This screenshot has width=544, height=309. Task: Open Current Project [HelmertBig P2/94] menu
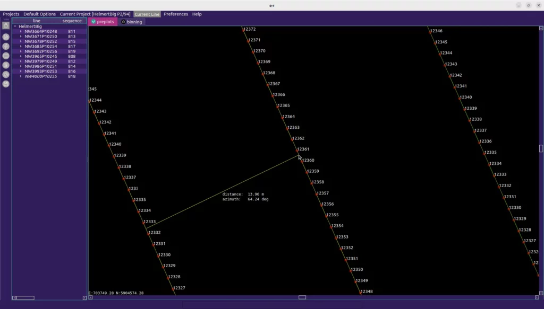tap(95, 14)
